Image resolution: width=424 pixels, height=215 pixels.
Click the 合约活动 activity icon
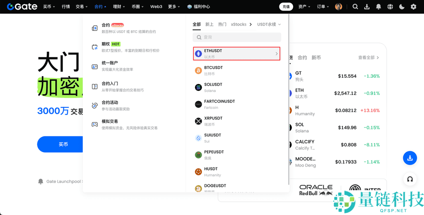point(95,105)
